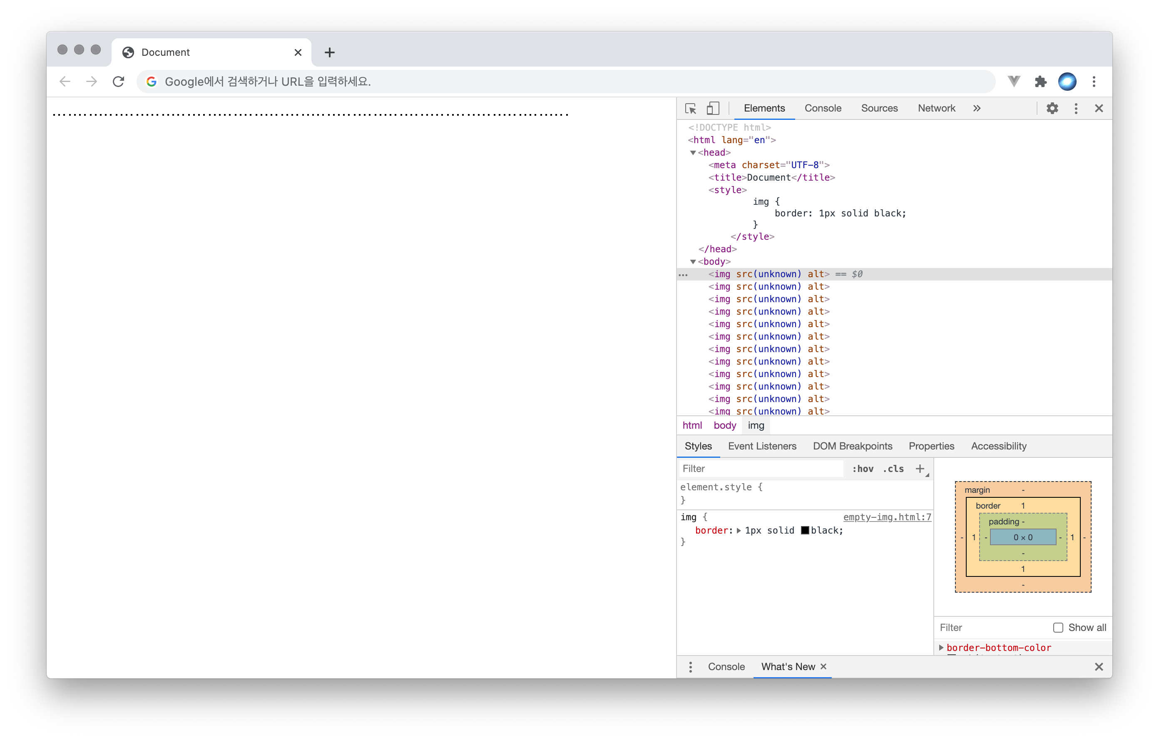
Task: Click the browser reload button
Action: (x=118, y=81)
